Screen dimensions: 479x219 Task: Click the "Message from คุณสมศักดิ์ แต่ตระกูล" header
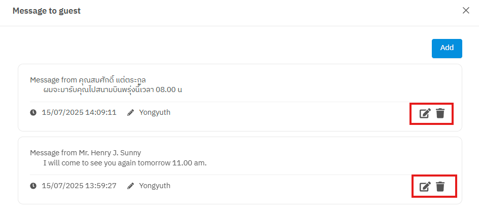point(91,80)
